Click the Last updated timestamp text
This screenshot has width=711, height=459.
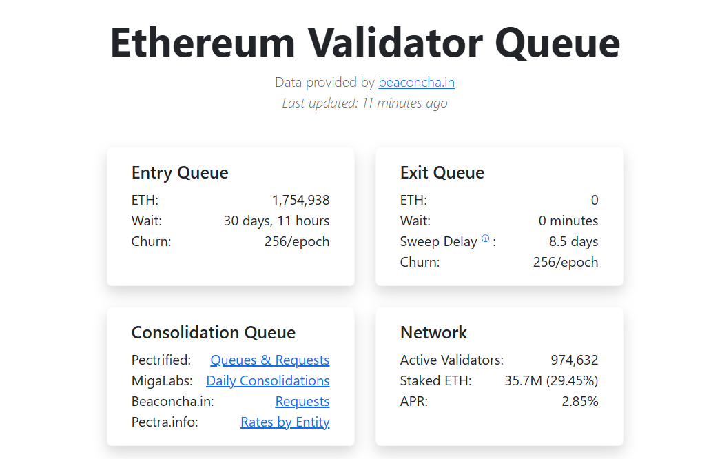click(364, 103)
